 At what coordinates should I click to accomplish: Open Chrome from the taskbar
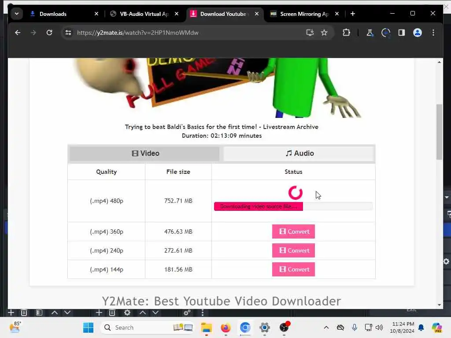[245, 327]
